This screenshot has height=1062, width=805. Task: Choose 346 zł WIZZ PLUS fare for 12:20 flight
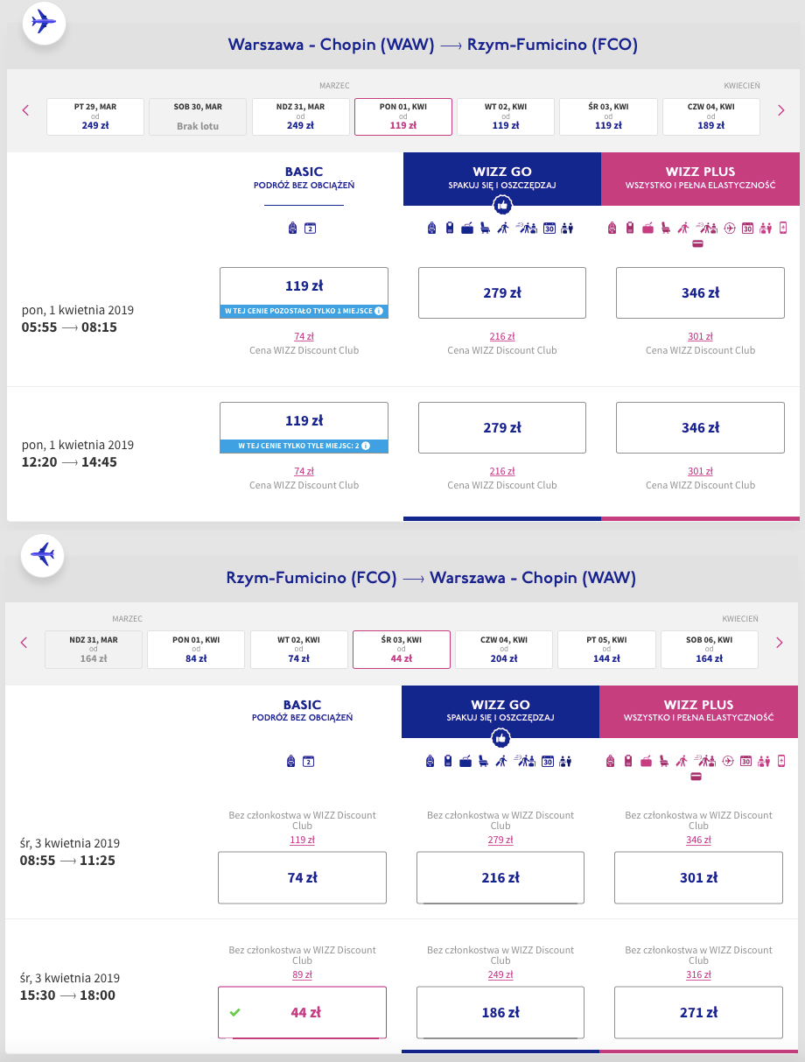700,427
